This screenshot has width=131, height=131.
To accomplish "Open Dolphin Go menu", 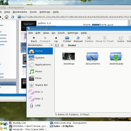I will coord(53,33).
